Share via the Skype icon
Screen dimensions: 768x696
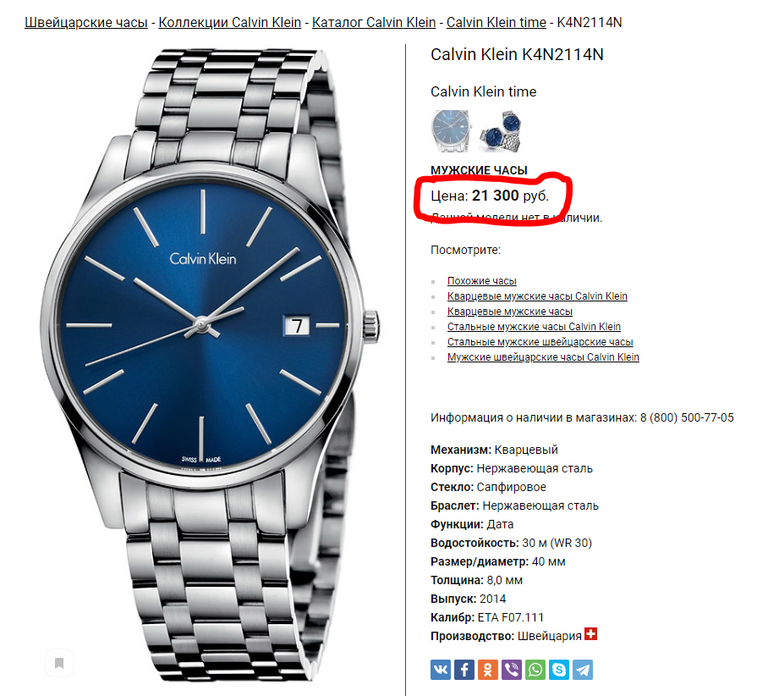[559, 670]
